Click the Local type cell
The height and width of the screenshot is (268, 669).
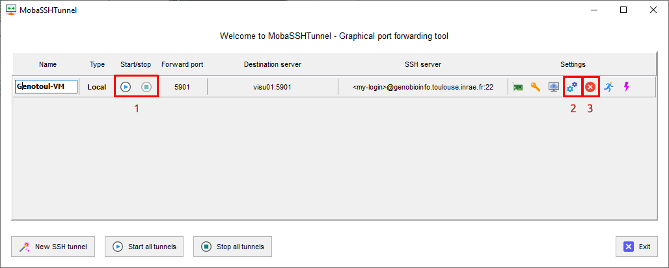pyautogui.click(x=97, y=87)
